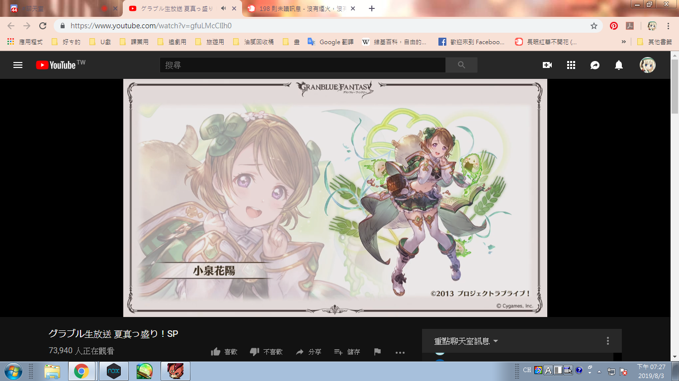This screenshot has width=679, height=381.
Task: Click the red-haired character taskbar icon
Action: click(x=175, y=371)
